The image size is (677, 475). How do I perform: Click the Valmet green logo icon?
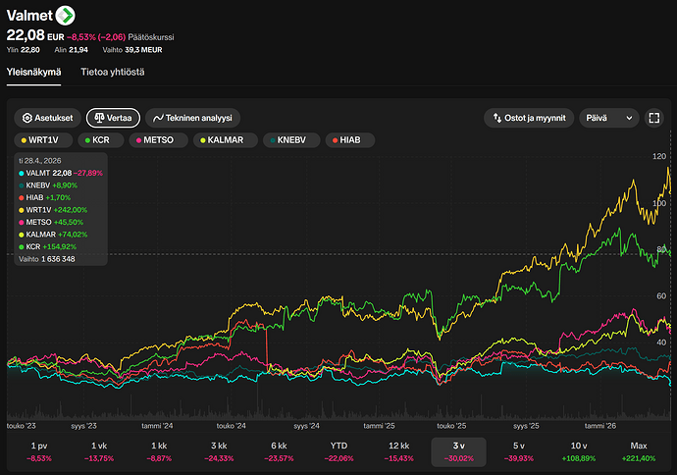[65, 16]
